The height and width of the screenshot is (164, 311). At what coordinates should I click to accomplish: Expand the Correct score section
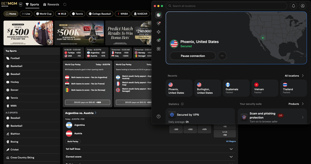(x=150, y=157)
